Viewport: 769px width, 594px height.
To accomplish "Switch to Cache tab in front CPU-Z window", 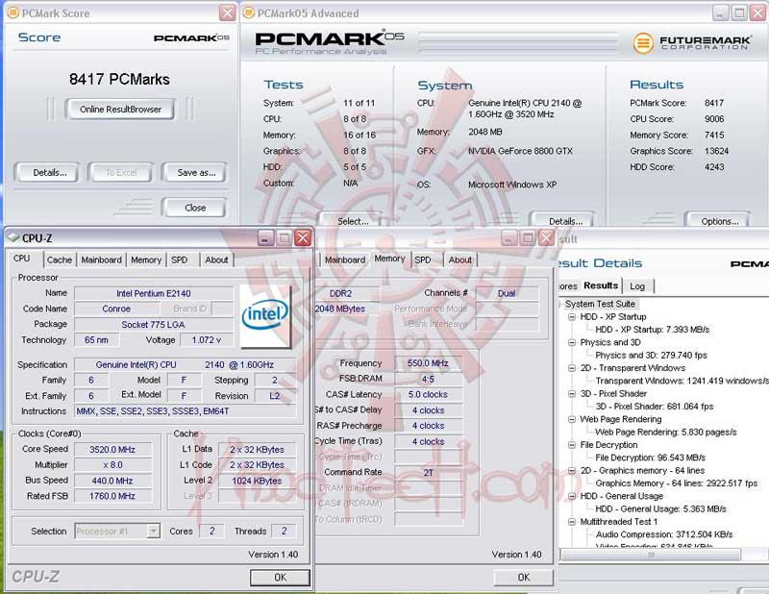I will pyautogui.click(x=60, y=260).
